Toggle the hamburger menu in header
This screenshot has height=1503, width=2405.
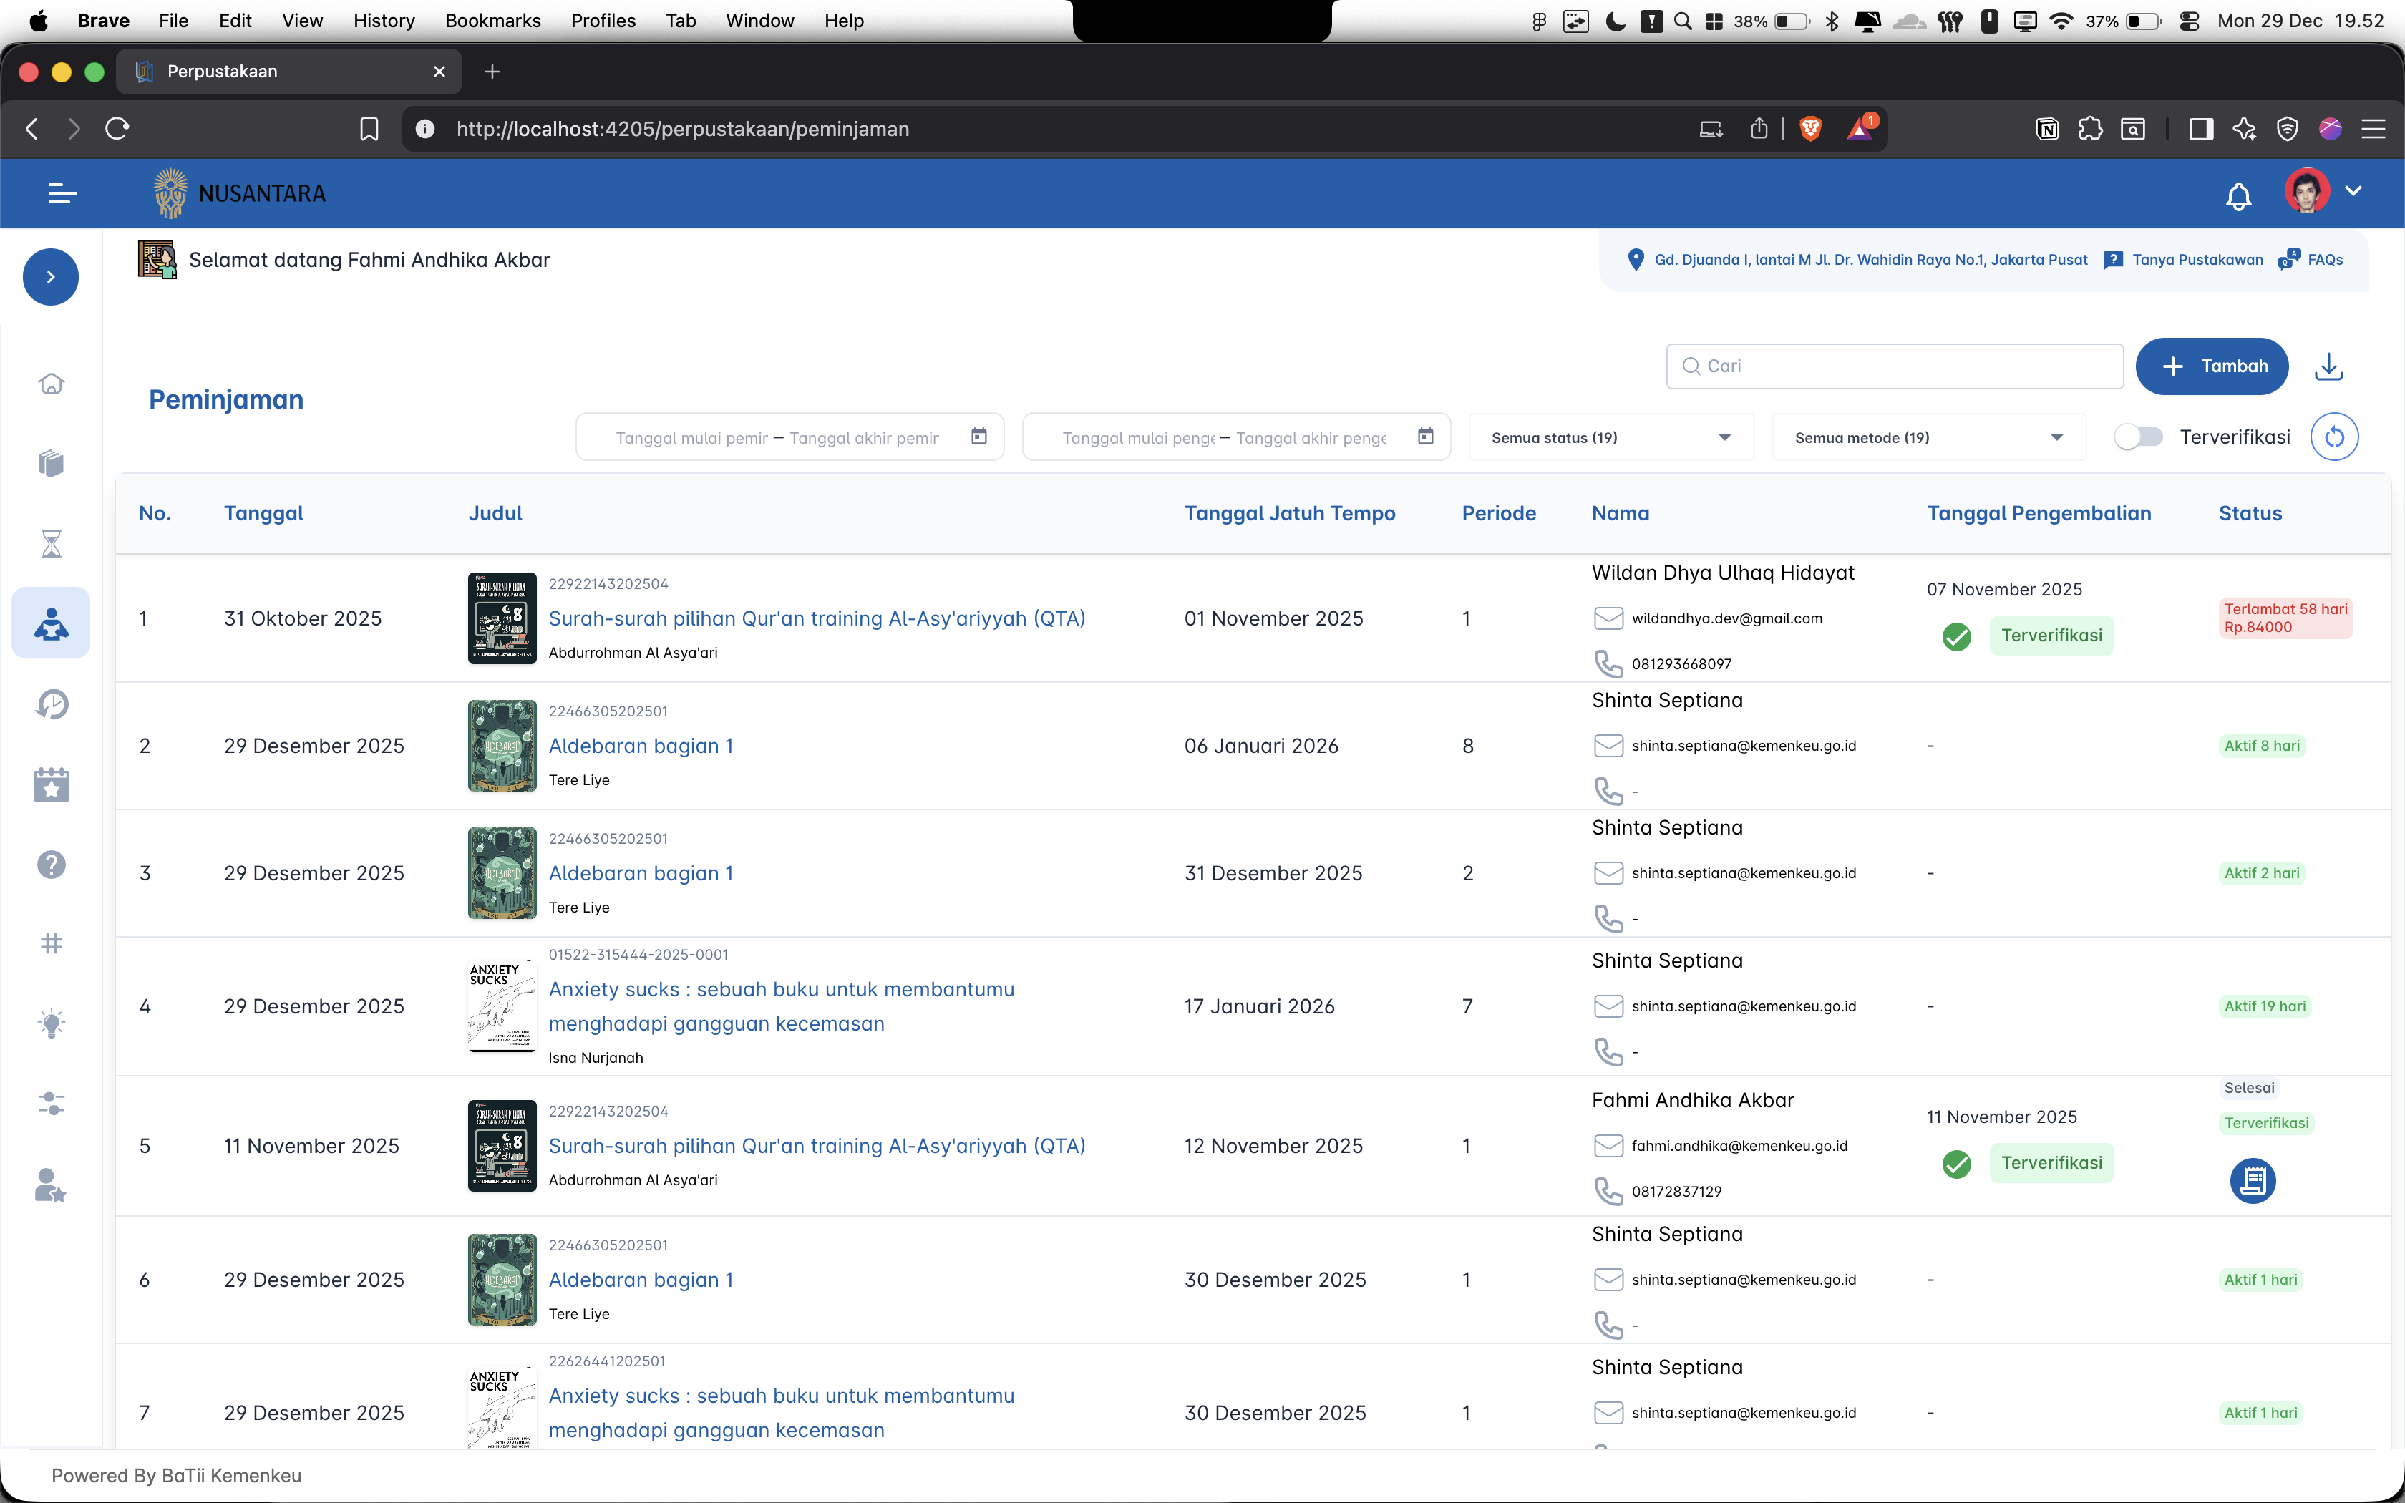[x=62, y=193]
